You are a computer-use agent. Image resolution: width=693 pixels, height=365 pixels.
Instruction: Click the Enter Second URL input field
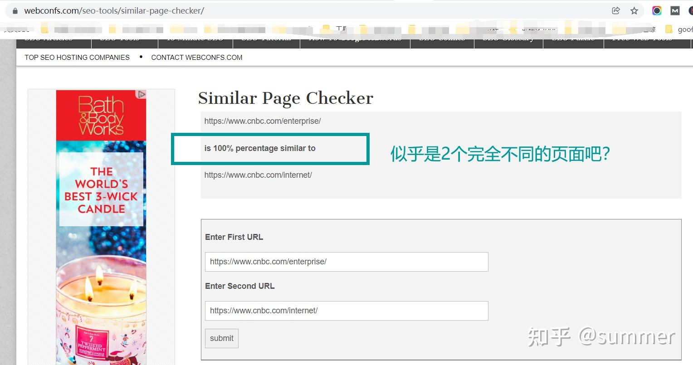[346, 311]
